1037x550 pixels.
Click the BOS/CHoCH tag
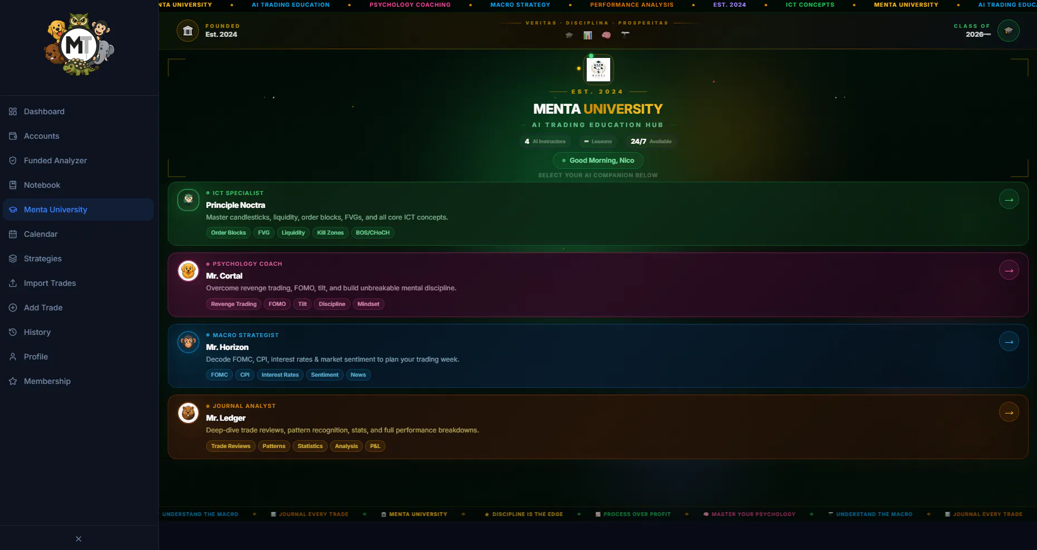tap(373, 233)
